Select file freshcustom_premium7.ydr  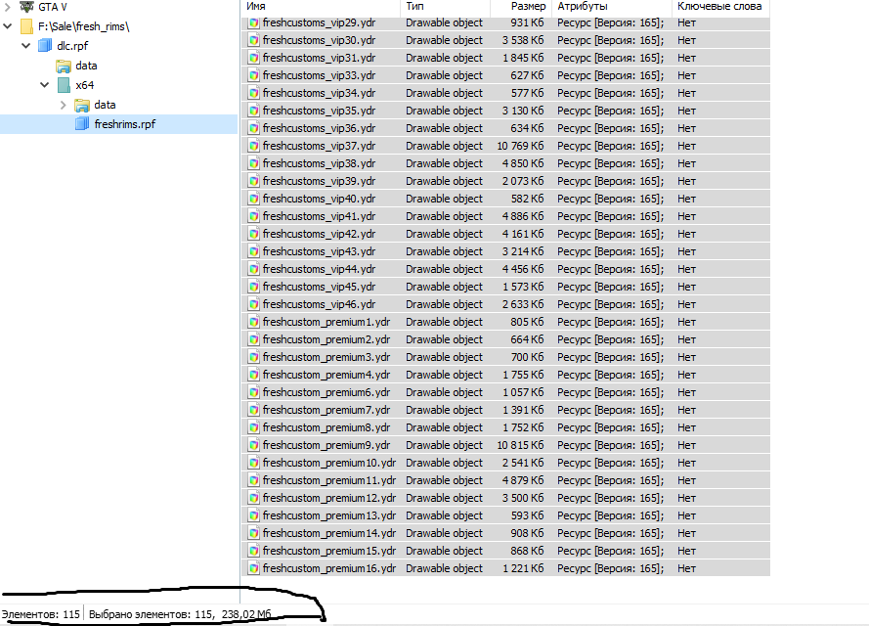[x=326, y=410]
